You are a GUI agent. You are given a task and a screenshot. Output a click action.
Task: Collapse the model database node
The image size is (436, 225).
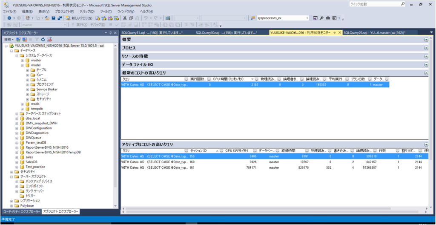[22, 65]
